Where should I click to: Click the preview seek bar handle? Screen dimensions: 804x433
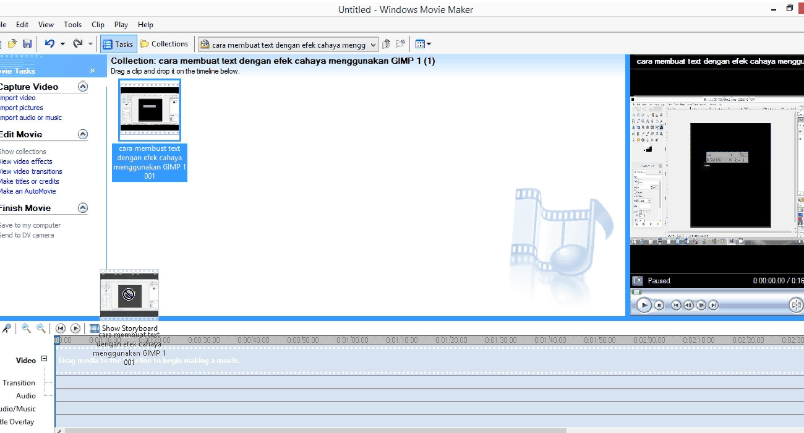click(636, 292)
